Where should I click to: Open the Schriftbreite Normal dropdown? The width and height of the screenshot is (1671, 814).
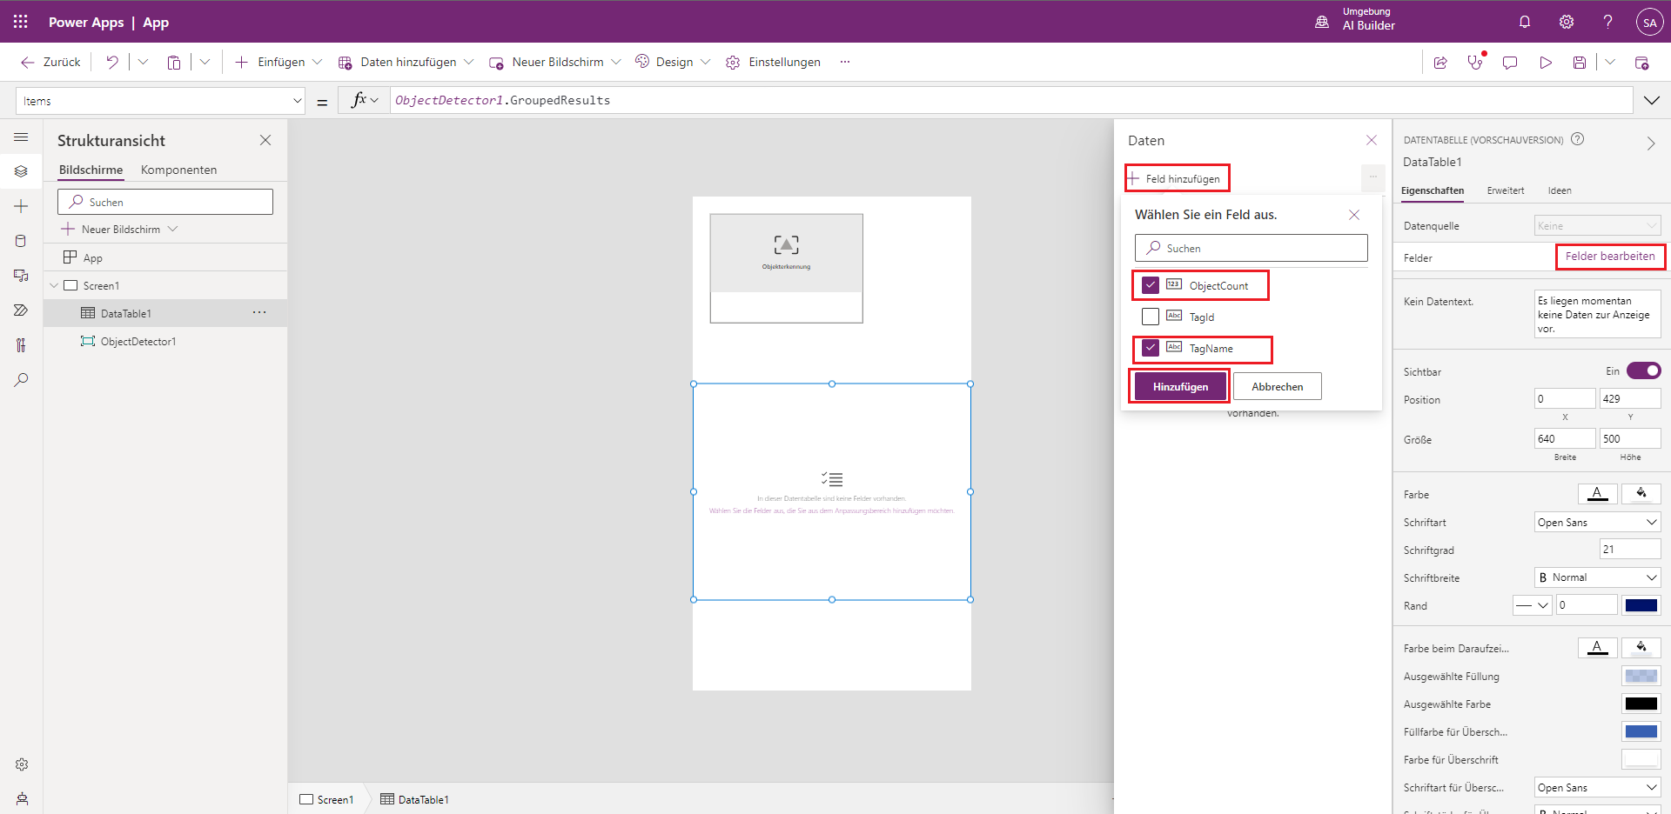[1597, 577]
